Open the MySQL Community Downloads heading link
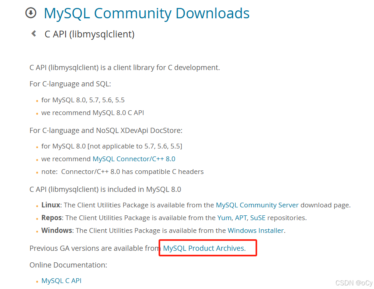Viewport: 374px width, 289px height. (x=146, y=14)
